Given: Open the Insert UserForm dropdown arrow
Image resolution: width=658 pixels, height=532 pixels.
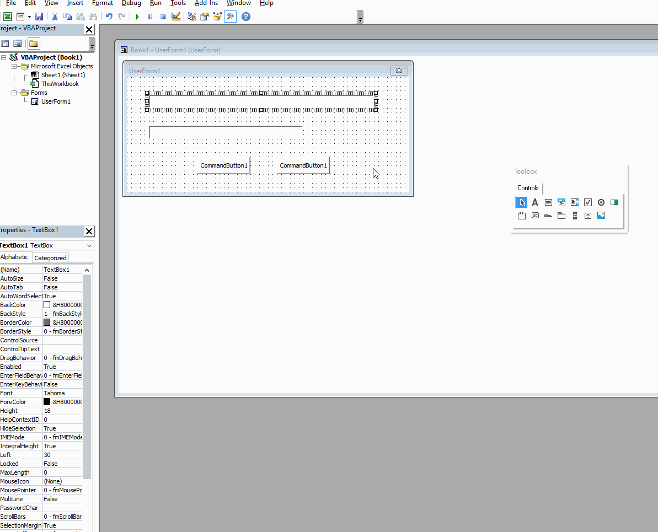Looking at the screenshot, I should click(x=29, y=17).
